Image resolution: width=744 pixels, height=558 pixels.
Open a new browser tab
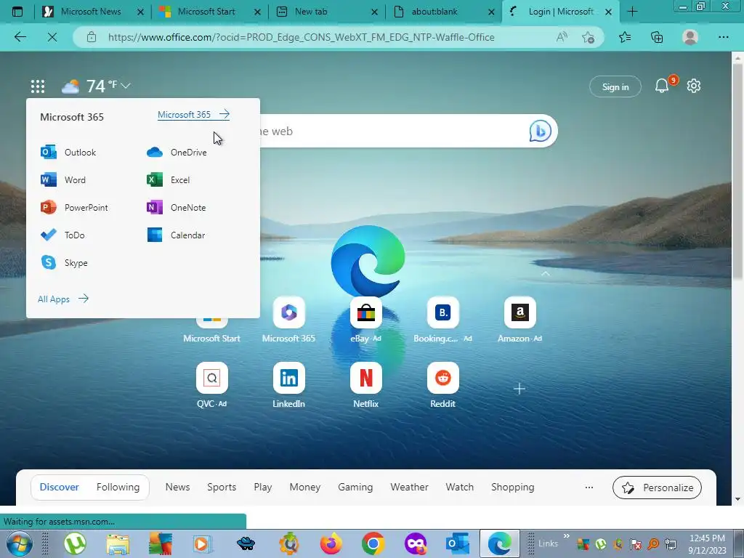click(632, 12)
